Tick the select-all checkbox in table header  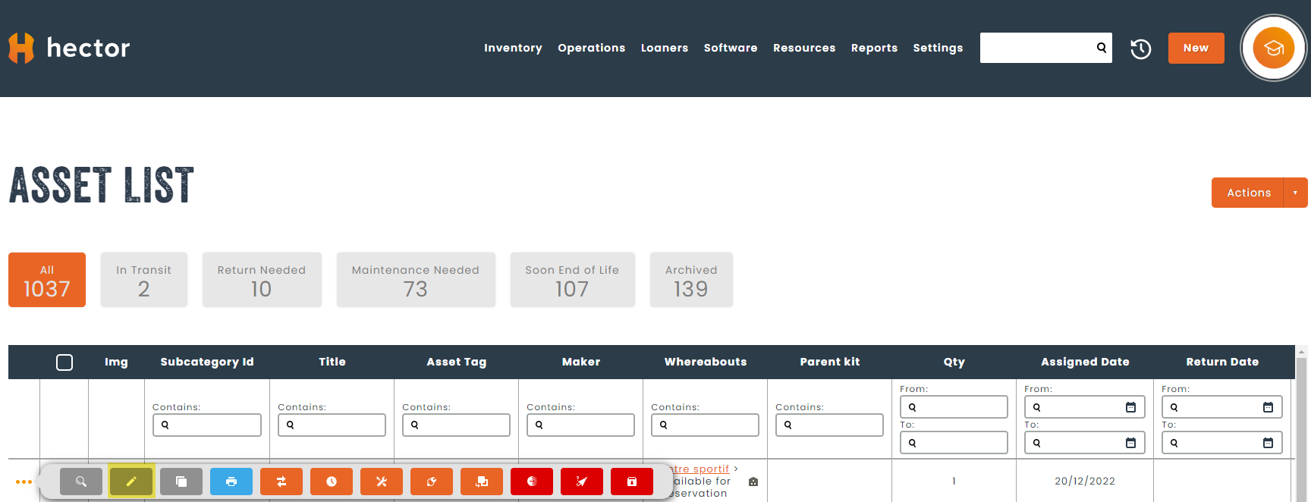[x=64, y=362]
